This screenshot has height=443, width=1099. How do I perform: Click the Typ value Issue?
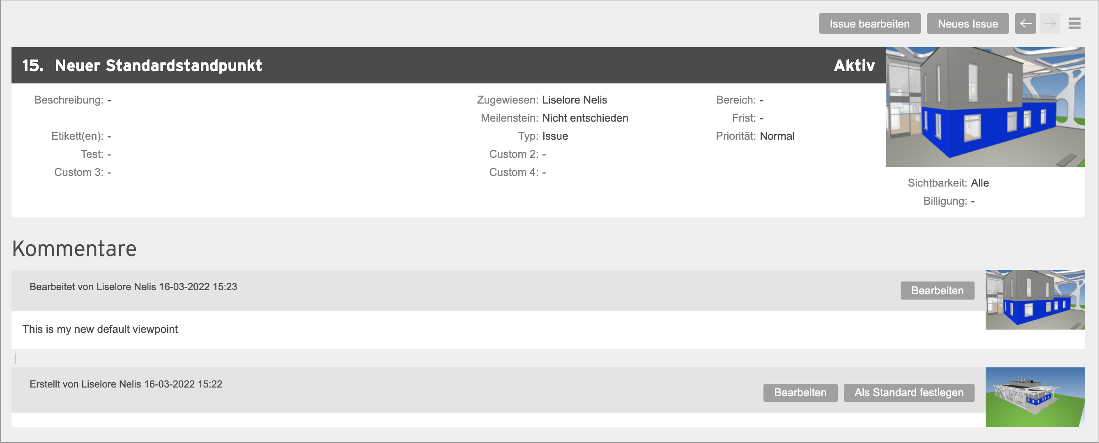coord(554,136)
